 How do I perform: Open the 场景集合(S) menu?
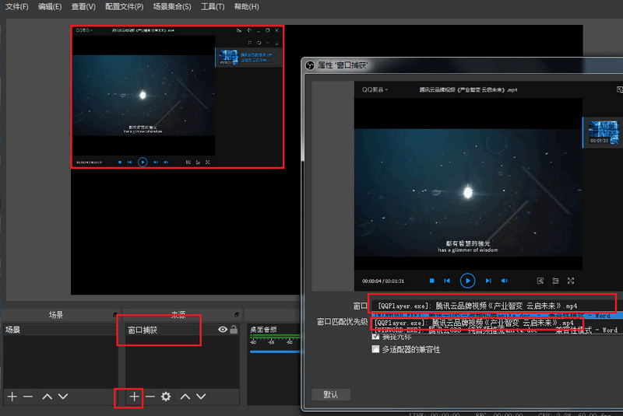click(171, 7)
